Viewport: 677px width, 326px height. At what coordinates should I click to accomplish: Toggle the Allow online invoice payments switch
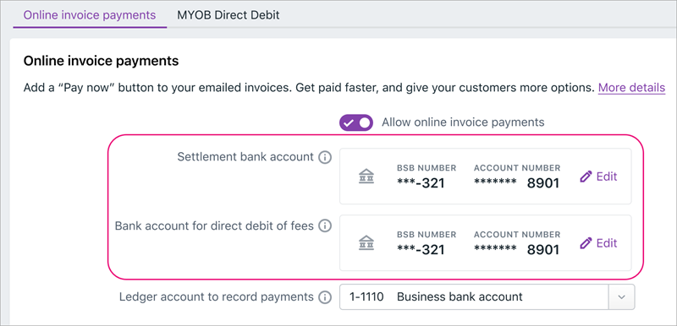tap(356, 122)
